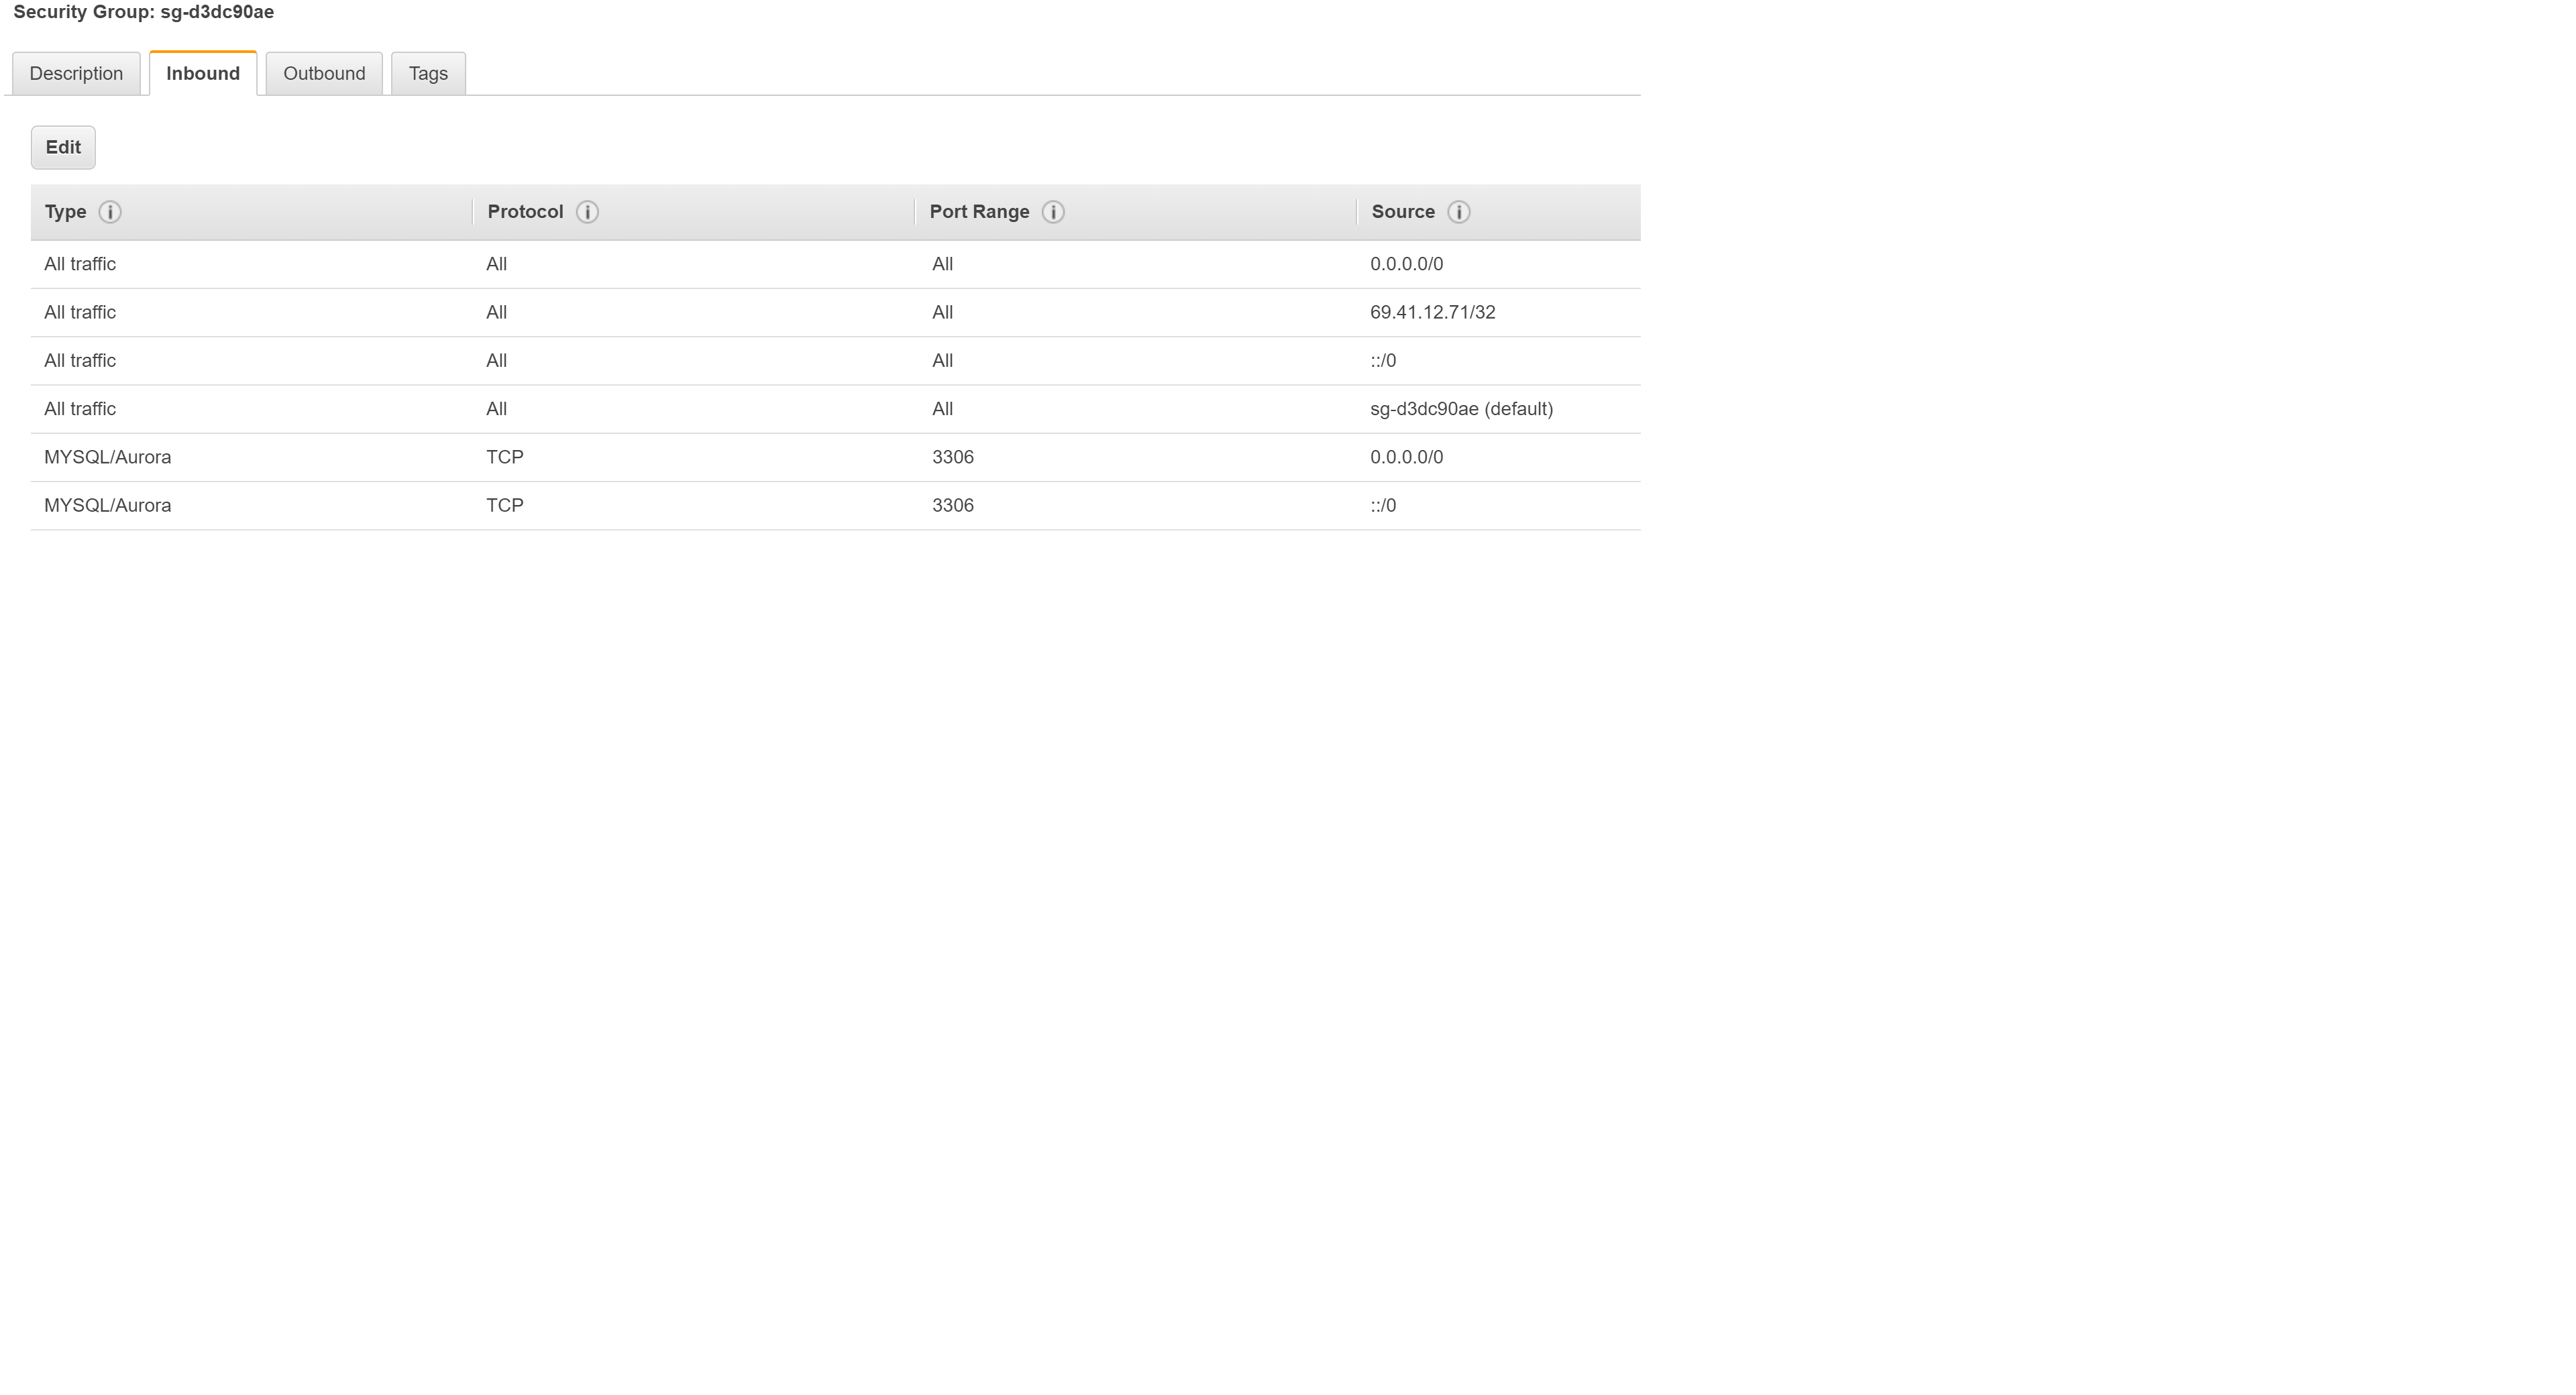This screenshot has height=1395, width=2576.
Task: Click the Protocol column info icon
Action: coord(587,211)
